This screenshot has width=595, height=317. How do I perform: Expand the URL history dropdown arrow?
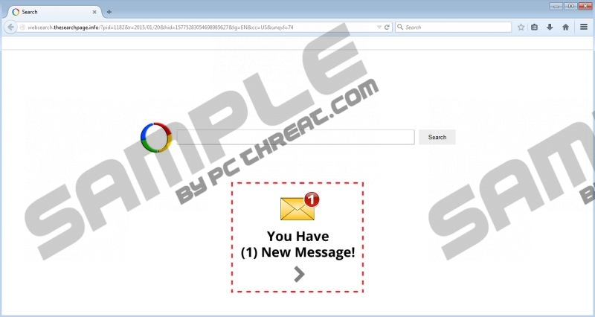[x=378, y=27]
